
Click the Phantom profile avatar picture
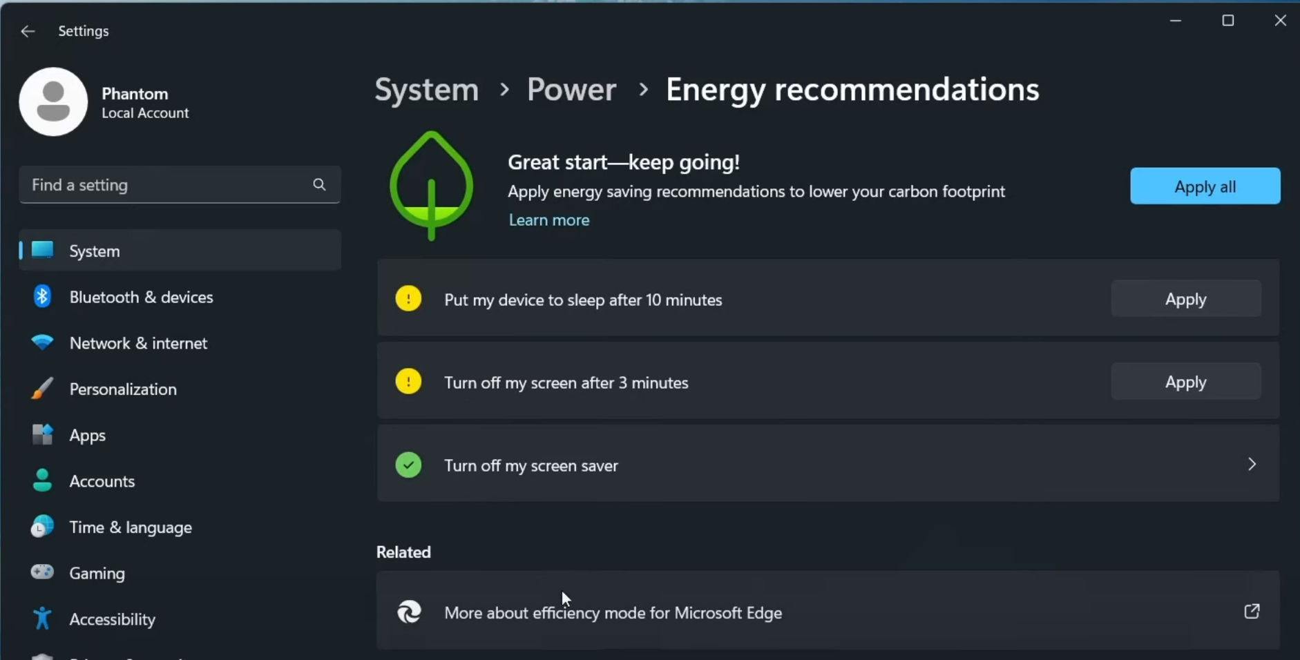tap(53, 101)
